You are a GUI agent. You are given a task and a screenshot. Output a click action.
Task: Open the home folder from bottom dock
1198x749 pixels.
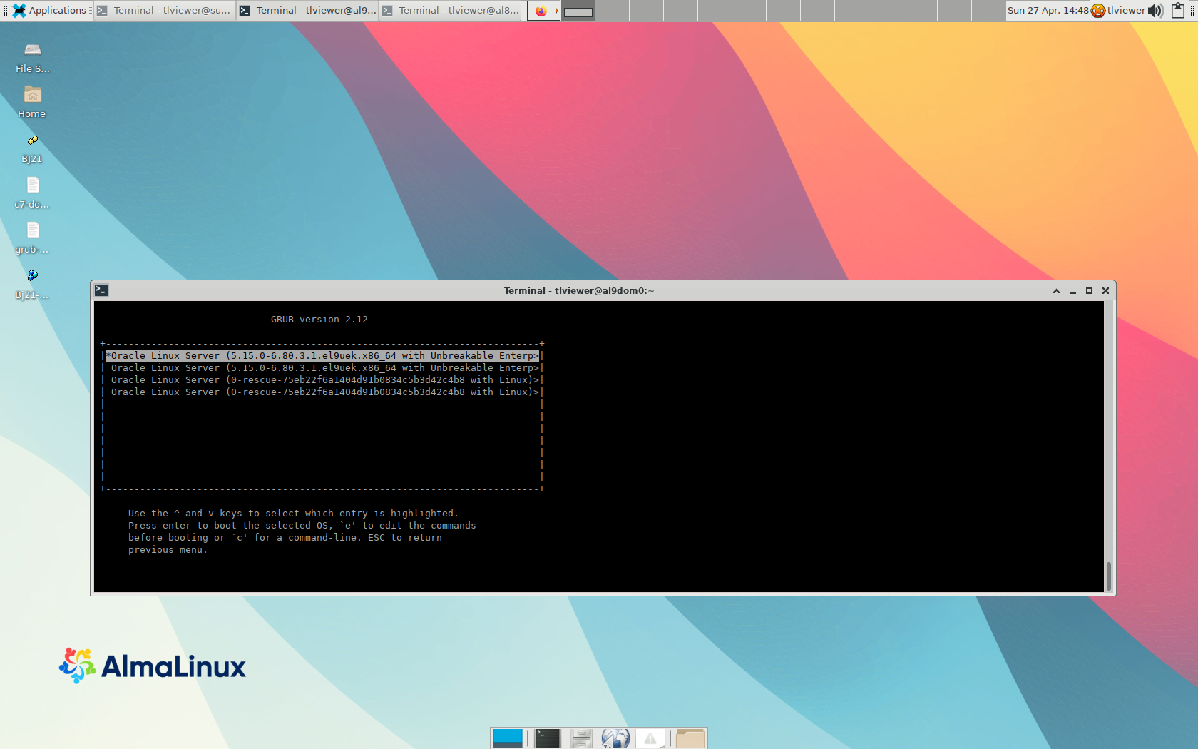tap(690, 738)
